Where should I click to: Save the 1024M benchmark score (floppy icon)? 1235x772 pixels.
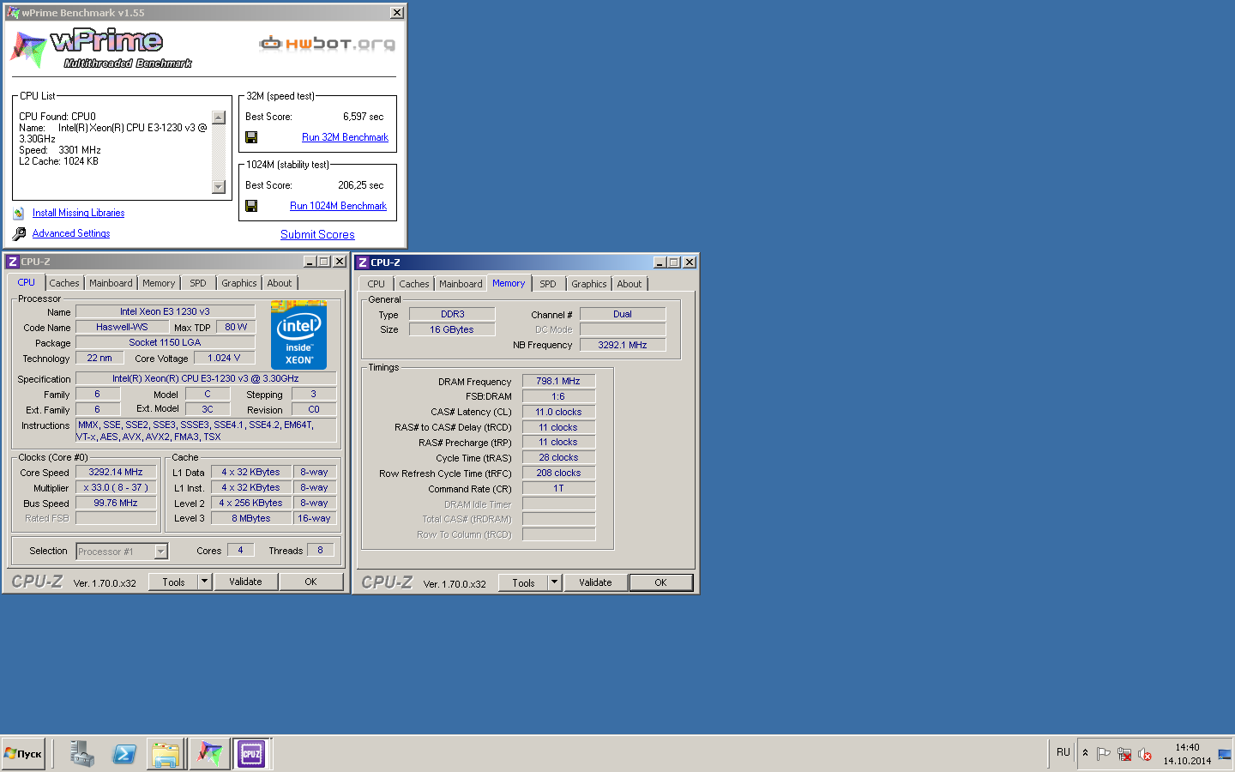click(x=251, y=206)
